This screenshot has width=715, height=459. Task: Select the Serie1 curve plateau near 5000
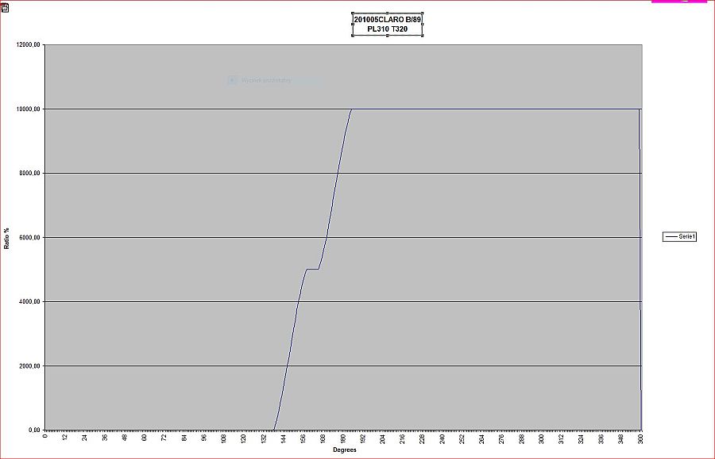[312, 269]
